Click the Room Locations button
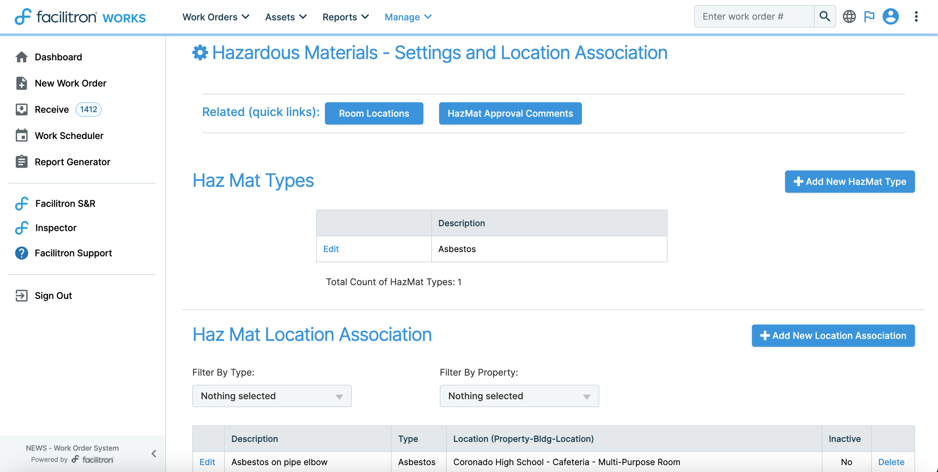Screen dimensions: 938x472 coord(374,113)
